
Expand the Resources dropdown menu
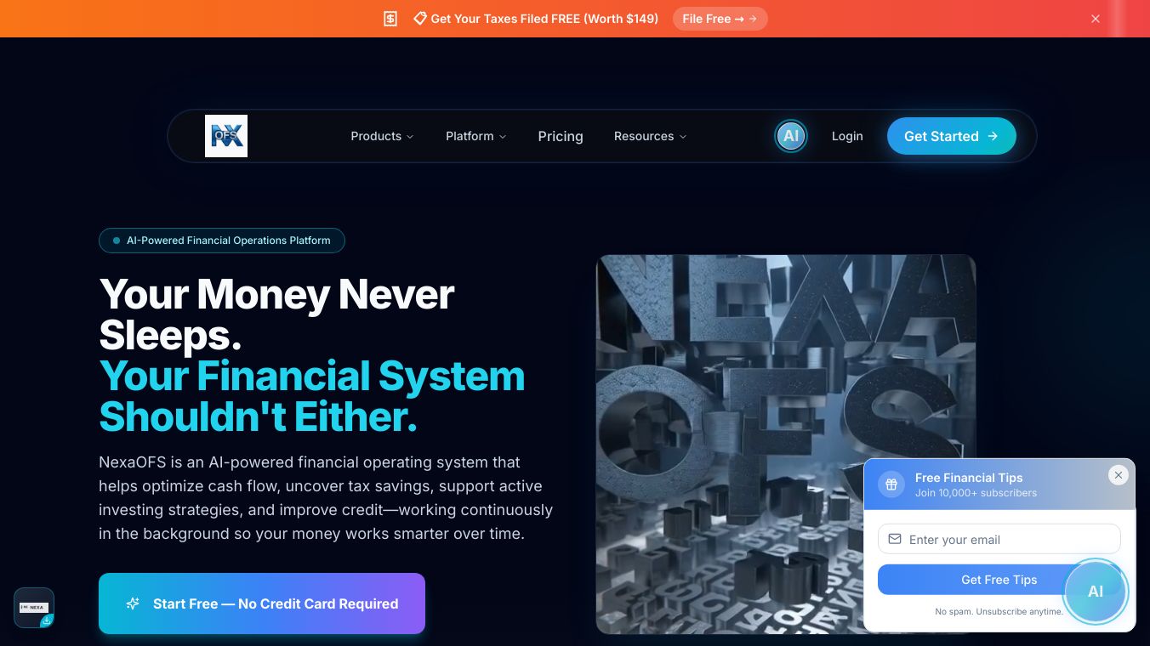click(x=651, y=136)
